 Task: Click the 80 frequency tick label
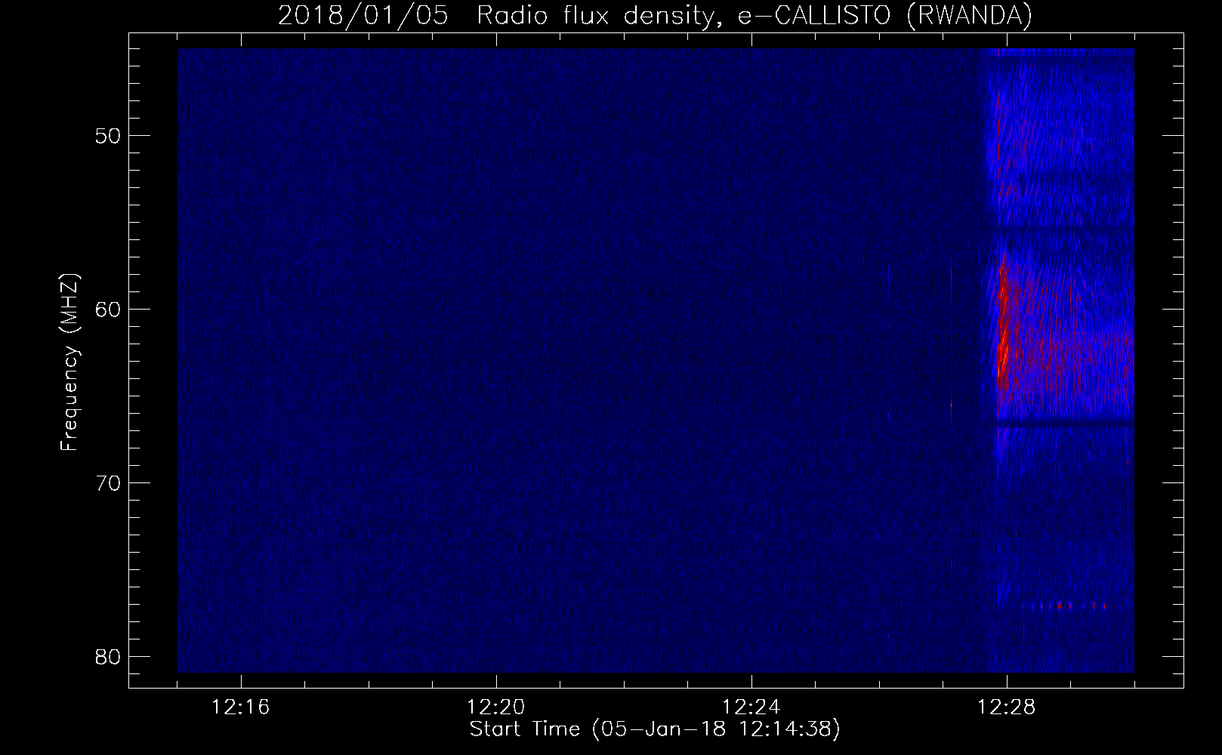109,656
